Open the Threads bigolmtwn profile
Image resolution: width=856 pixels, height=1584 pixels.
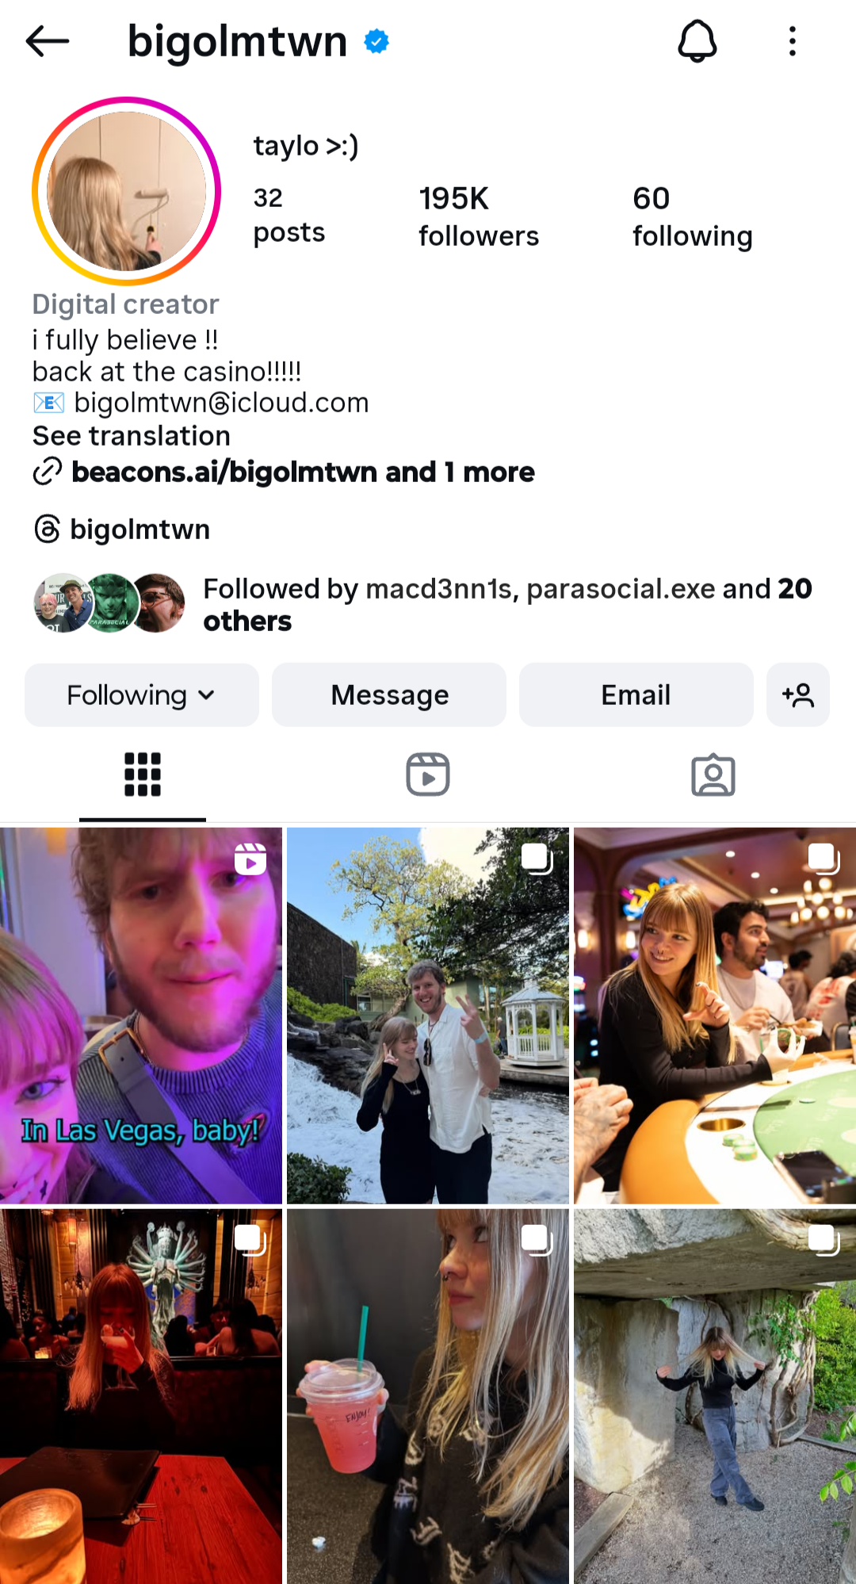tap(122, 529)
